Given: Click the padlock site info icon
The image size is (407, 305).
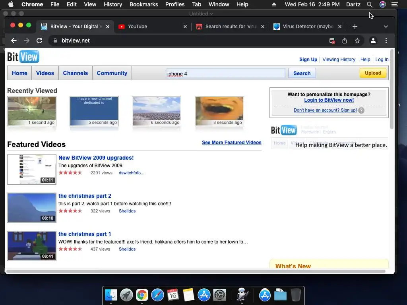Looking at the screenshot, I should [x=55, y=41].
